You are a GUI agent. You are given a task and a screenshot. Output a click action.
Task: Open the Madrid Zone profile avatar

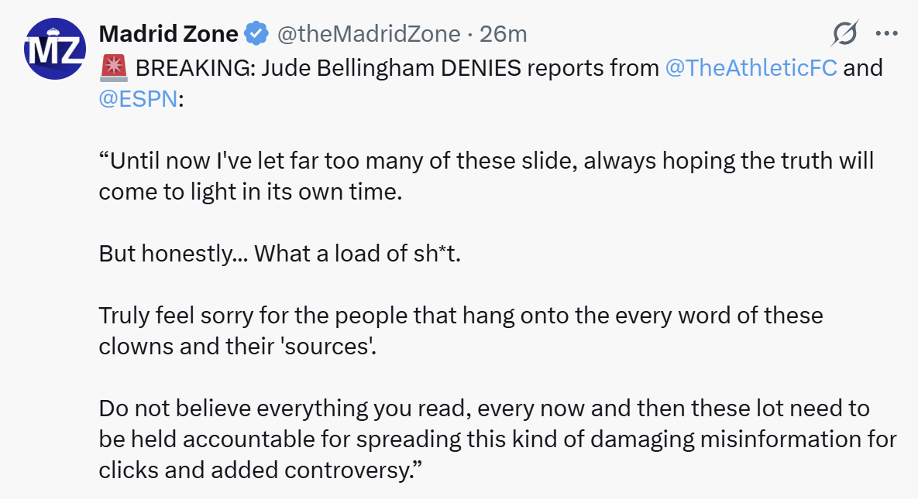[x=54, y=49]
